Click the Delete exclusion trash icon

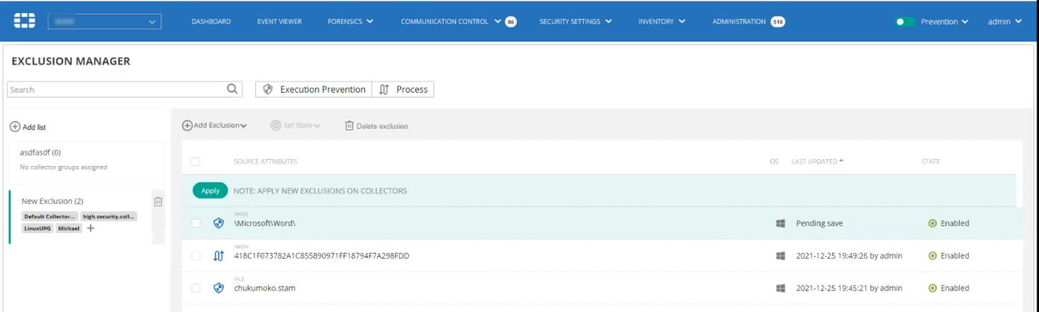point(349,126)
